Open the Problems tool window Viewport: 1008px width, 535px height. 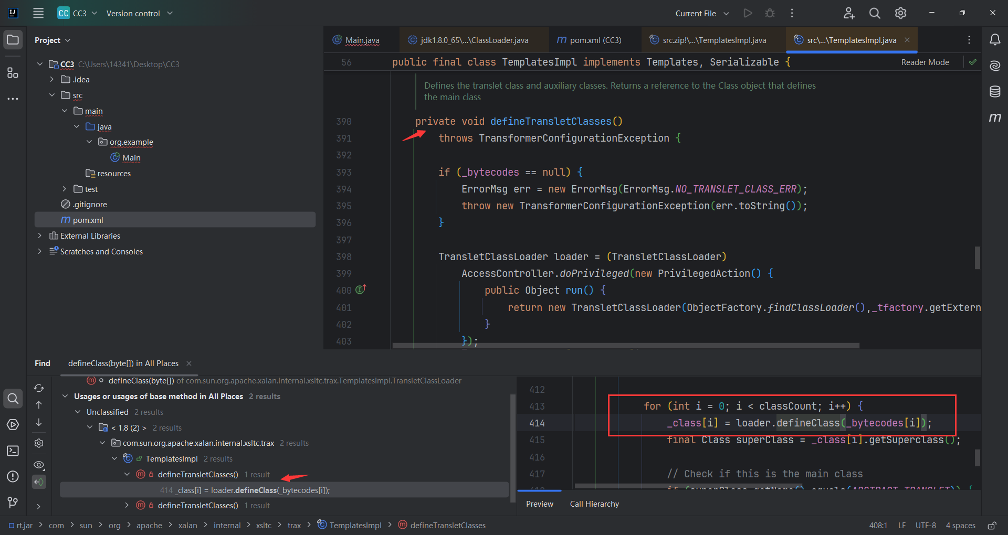pos(13,476)
